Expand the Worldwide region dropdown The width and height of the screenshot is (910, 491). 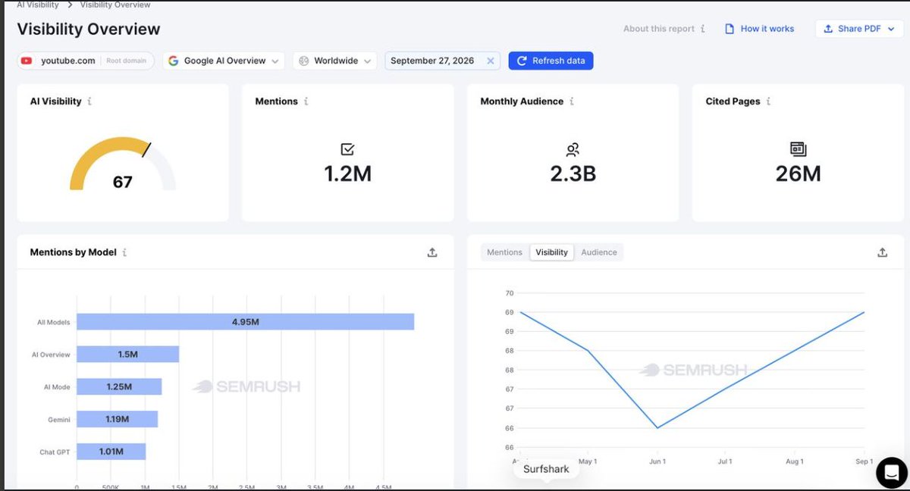(335, 61)
